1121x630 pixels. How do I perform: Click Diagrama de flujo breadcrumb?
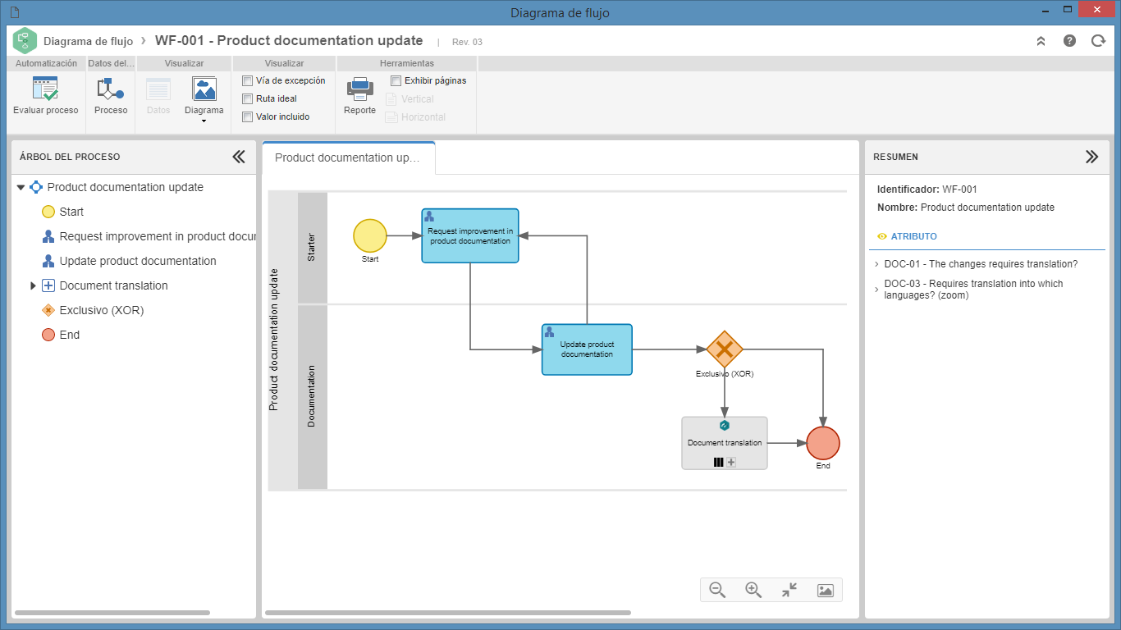88,41
